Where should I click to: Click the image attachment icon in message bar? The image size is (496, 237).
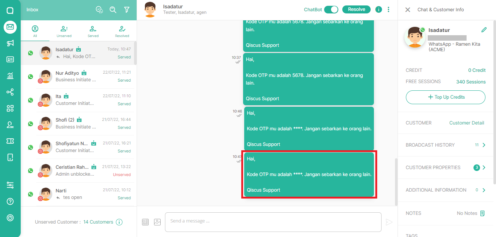[x=157, y=222]
